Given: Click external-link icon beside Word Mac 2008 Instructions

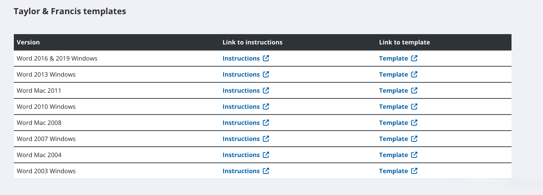Looking at the screenshot, I should [x=266, y=123].
